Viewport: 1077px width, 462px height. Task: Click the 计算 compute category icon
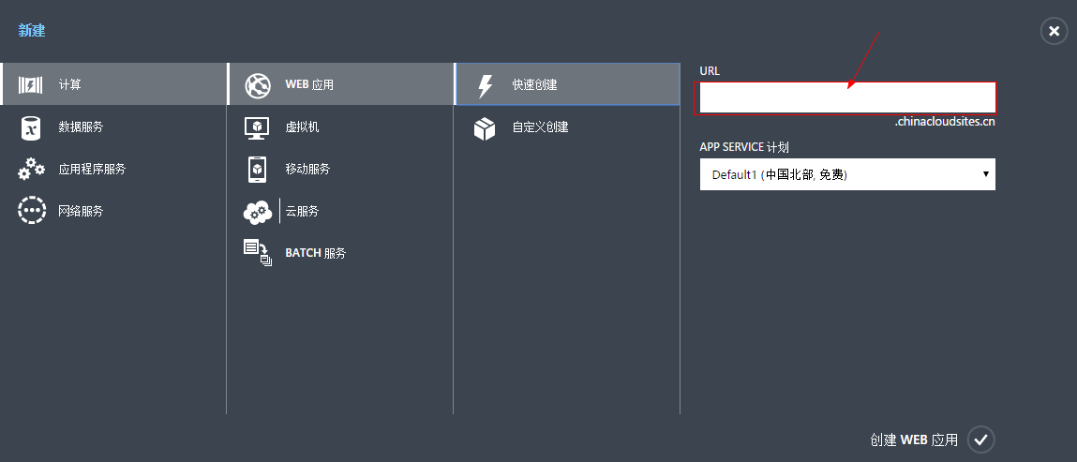pos(31,84)
